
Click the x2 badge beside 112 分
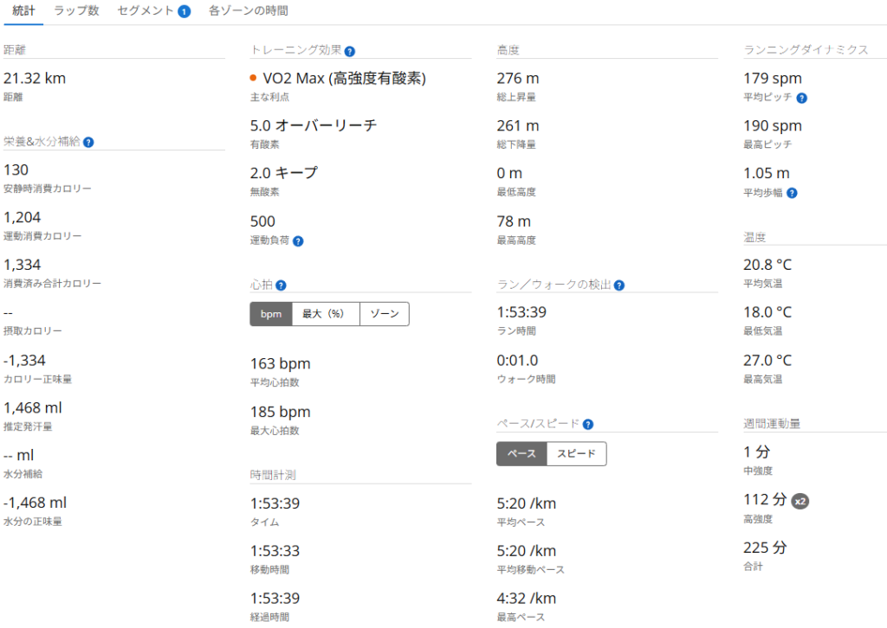800,501
